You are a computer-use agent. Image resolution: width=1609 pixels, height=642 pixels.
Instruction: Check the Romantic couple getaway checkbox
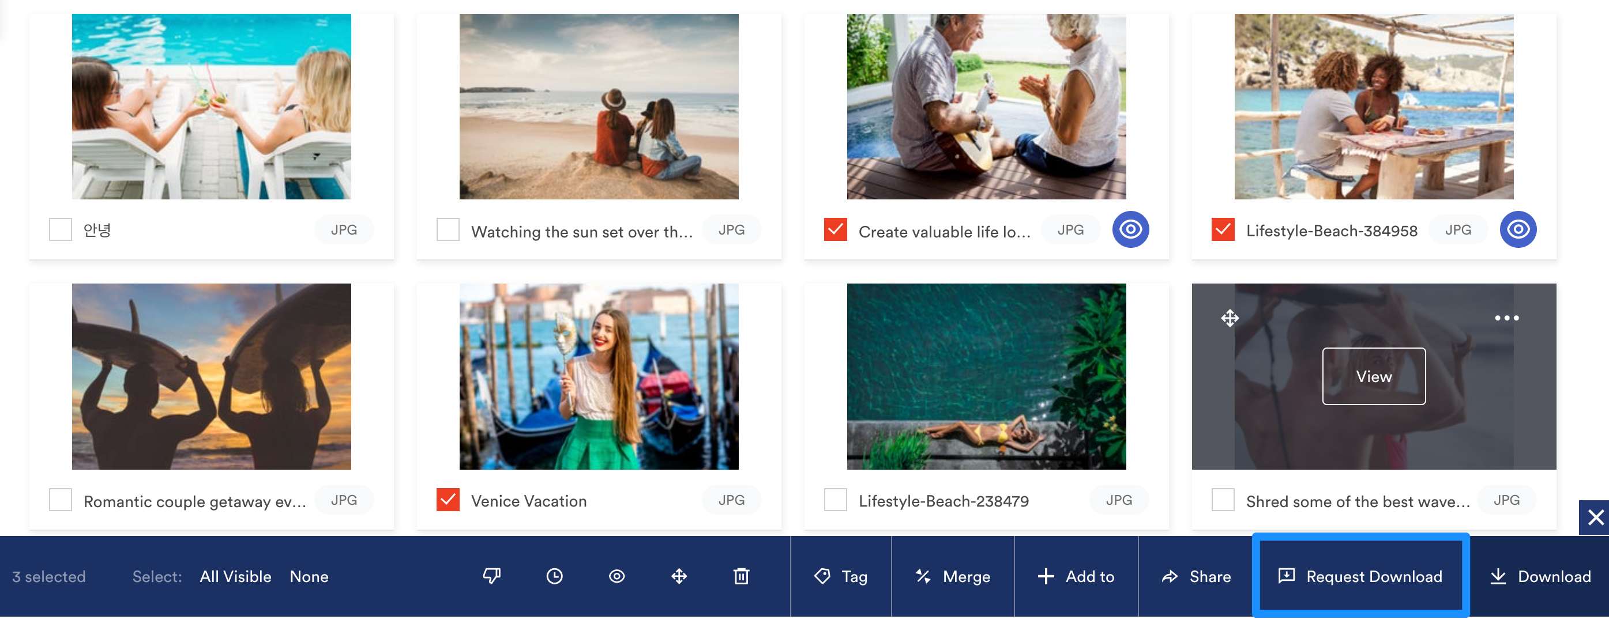[61, 500]
